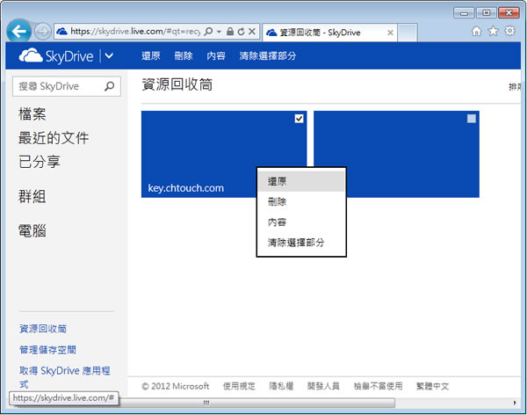Click the search magnifier in SkyDrive search box
Image resolution: width=527 pixels, height=415 pixels.
click(110, 86)
